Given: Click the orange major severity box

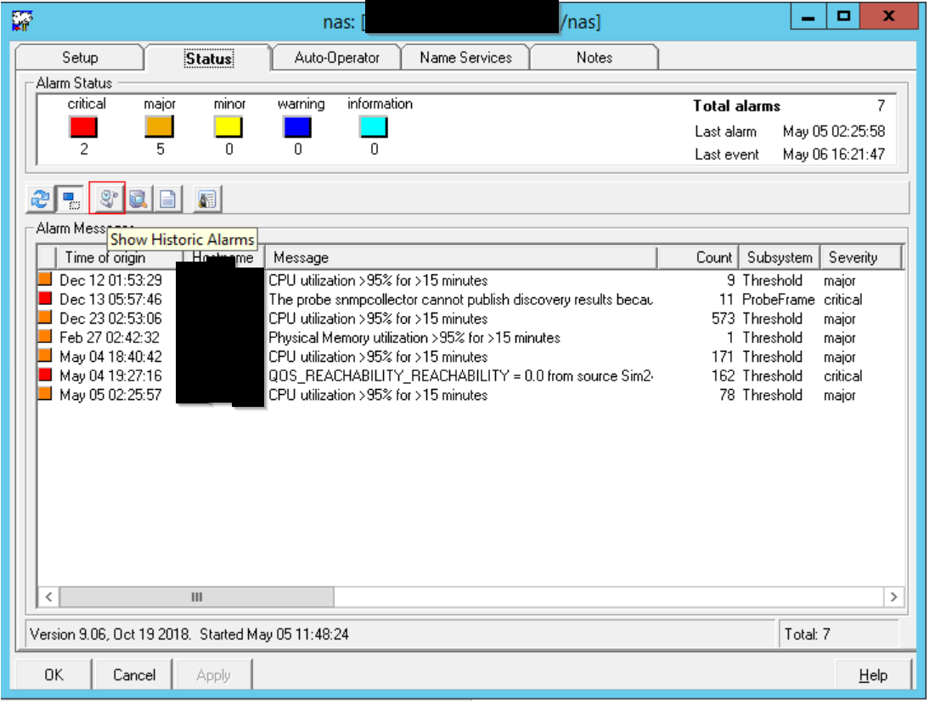Looking at the screenshot, I should 159,127.
